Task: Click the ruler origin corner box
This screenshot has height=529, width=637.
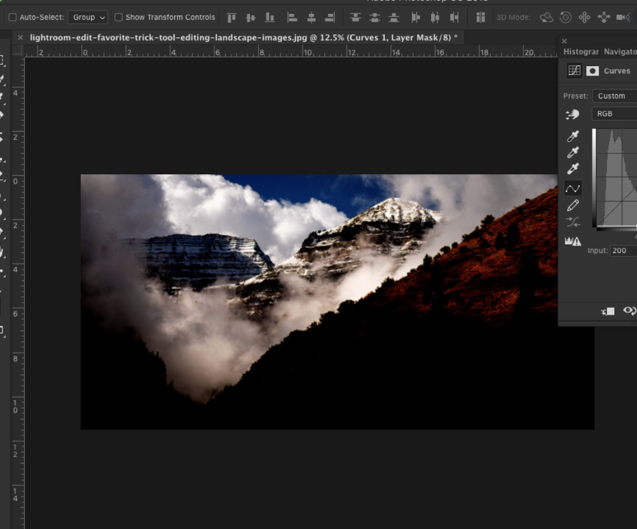Action: [x=18, y=52]
